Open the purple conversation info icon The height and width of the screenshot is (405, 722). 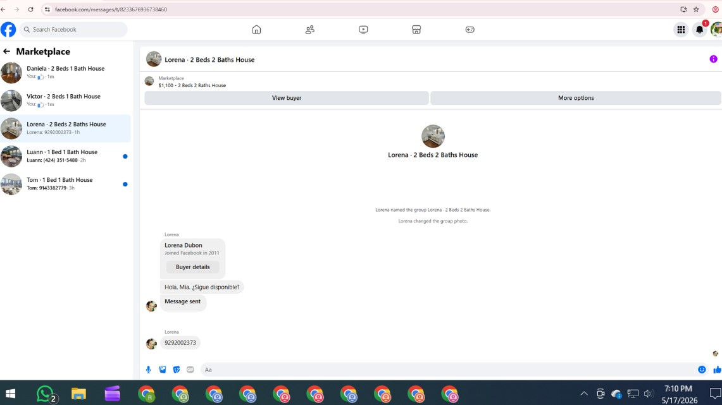[x=713, y=59]
